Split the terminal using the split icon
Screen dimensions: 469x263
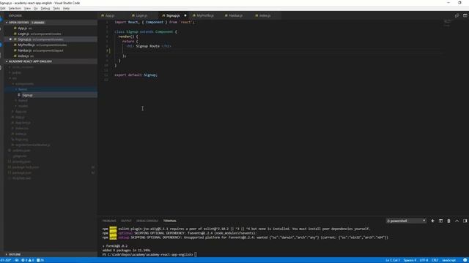(x=440, y=221)
